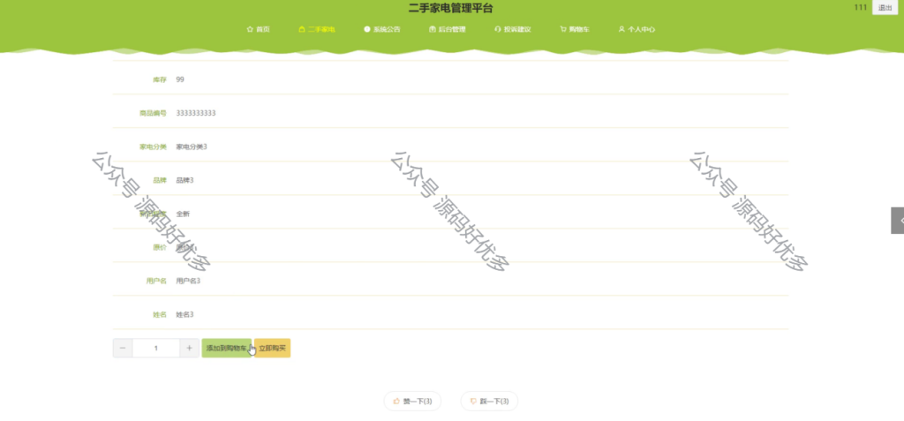
Task: Click the star icon beside 首页
Action: pos(250,29)
